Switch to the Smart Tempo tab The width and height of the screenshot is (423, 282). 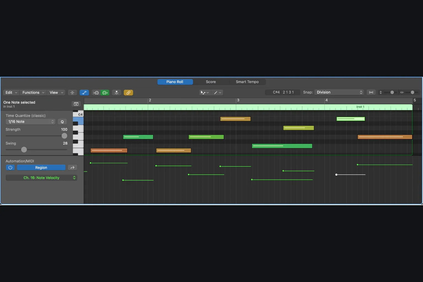(x=247, y=82)
